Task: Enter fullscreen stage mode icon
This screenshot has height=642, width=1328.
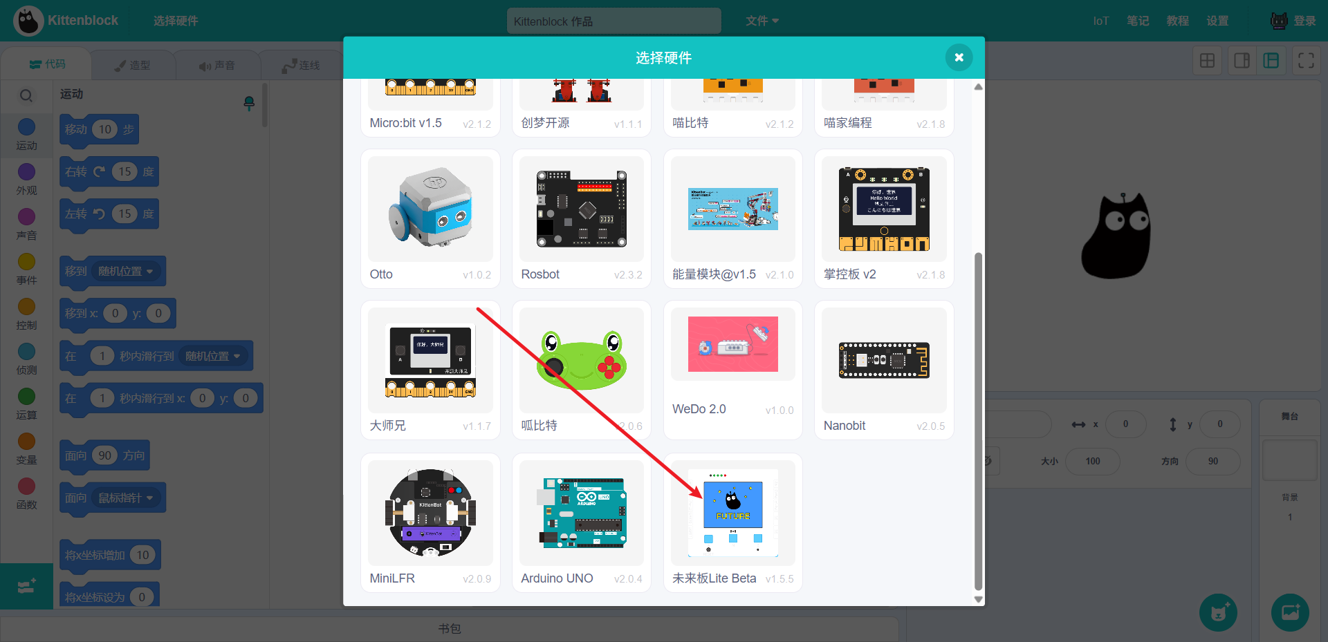Action: (x=1306, y=61)
